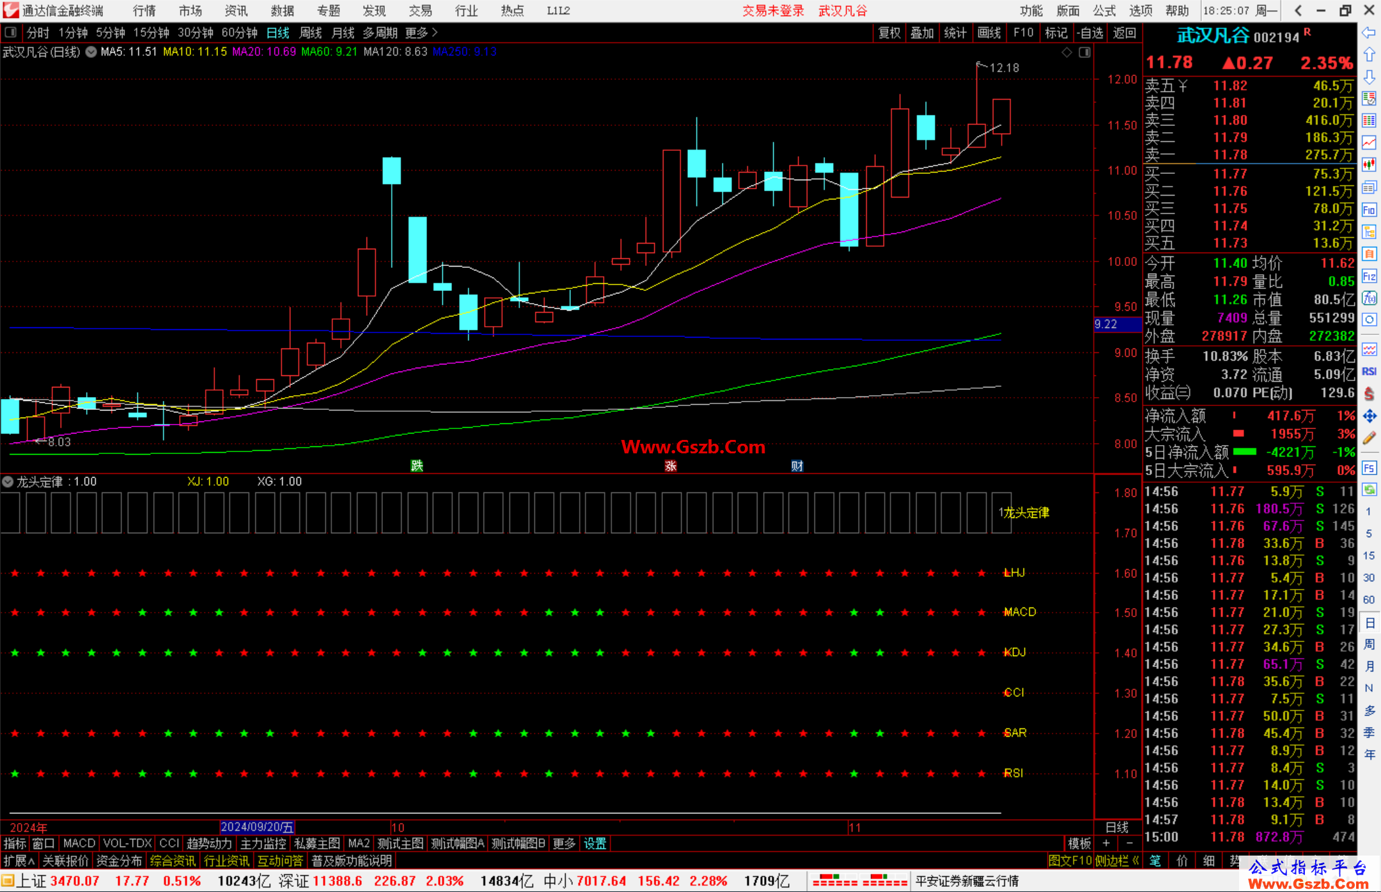Click the blue four-way move arrows icon
Image resolution: width=1381 pixels, height=892 pixels.
point(1369,416)
